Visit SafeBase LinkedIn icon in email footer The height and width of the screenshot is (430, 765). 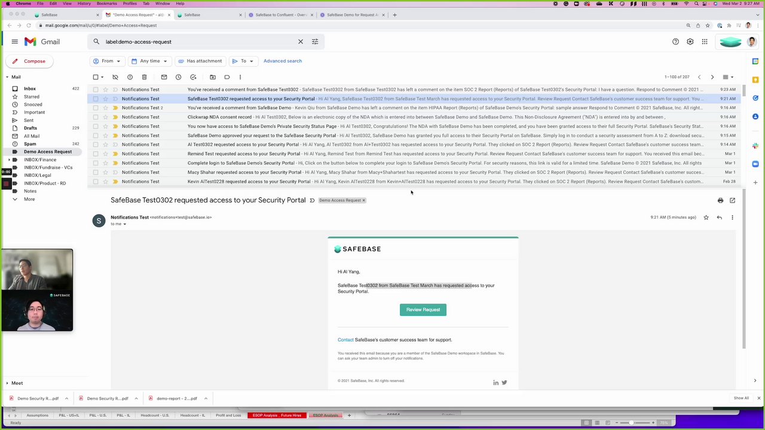click(x=495, y=383)
